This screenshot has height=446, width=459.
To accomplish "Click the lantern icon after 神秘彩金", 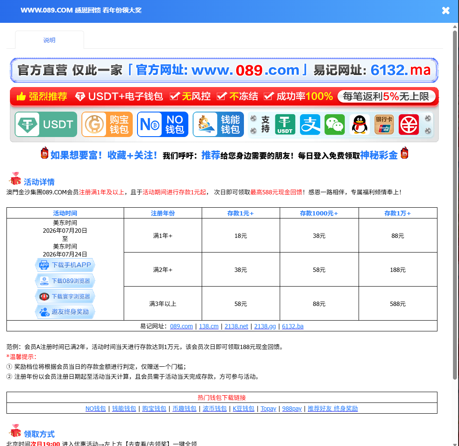I will coord(405,153).
